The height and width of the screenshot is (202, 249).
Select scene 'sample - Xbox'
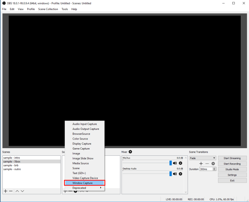pyautogui.click(x=31, y=162)
